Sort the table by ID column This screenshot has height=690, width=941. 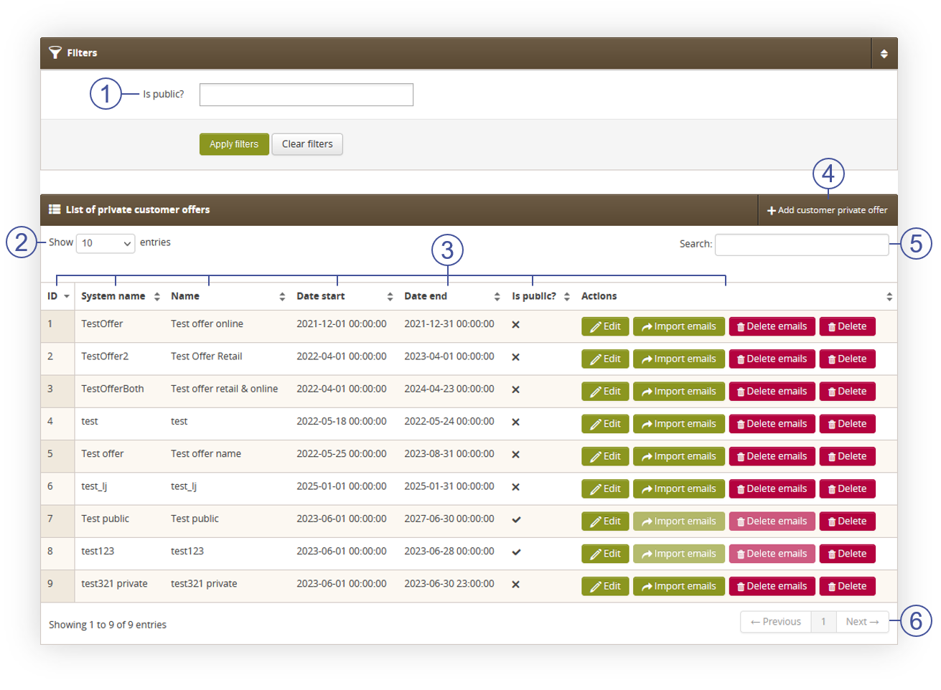click(58, 296)
